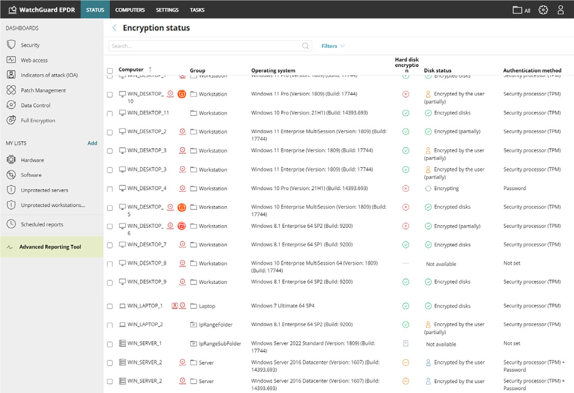This screenshot has width=574, height=393.
Task: Click IpRangeSubFolder group text
Action: 220,343
